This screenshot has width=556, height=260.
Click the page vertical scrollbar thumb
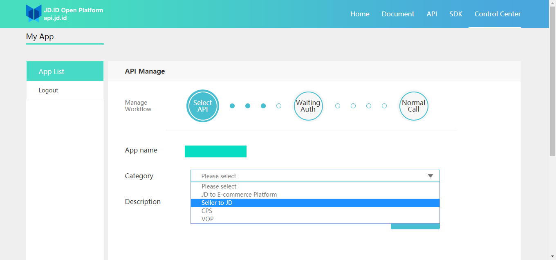point(552,82)
